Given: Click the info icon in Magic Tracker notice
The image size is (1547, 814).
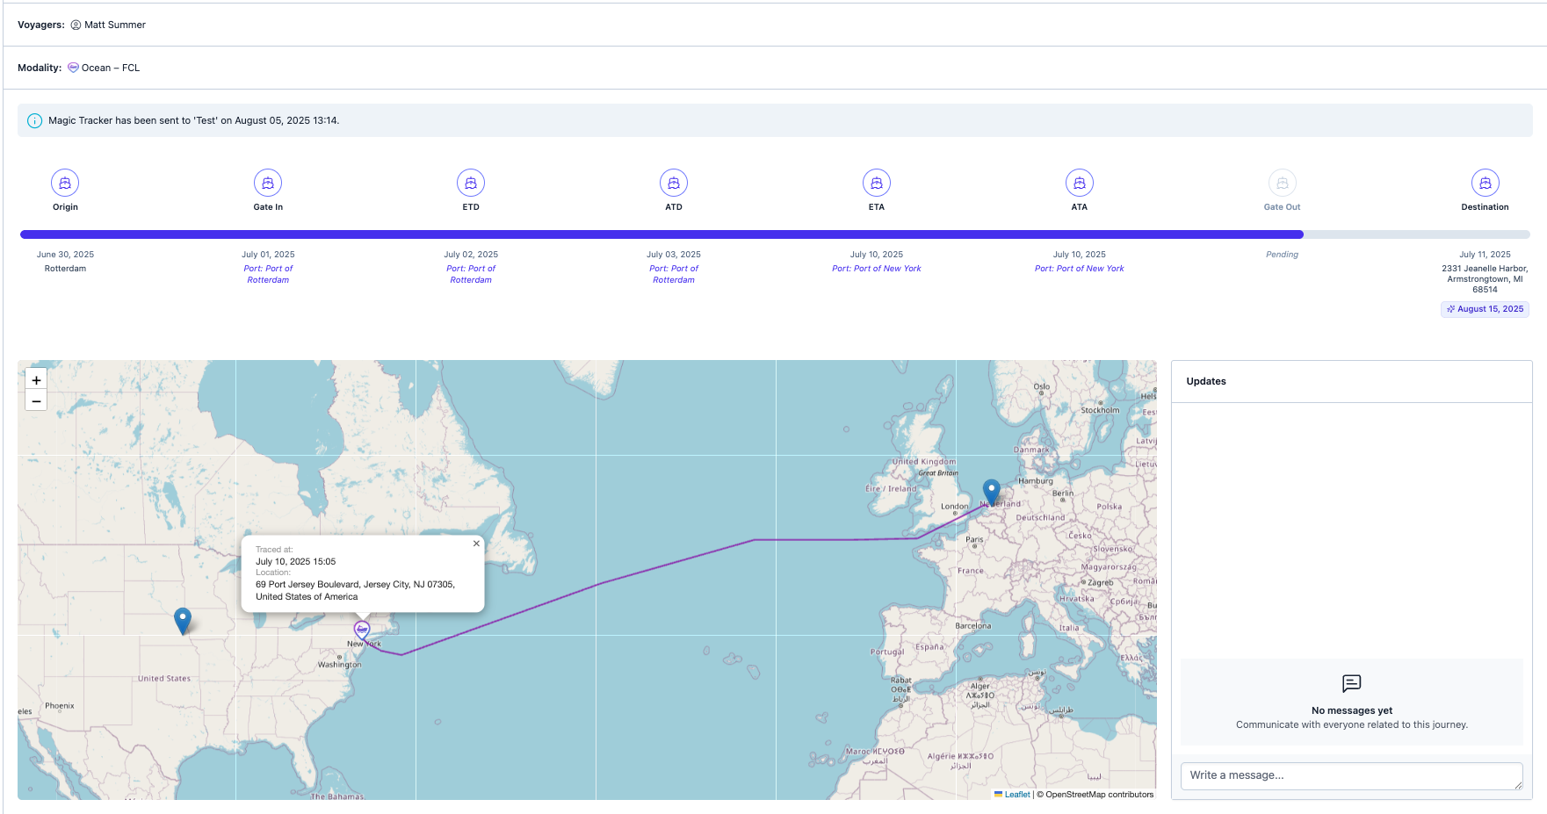Looking at the screenshot, I should 34,121.
